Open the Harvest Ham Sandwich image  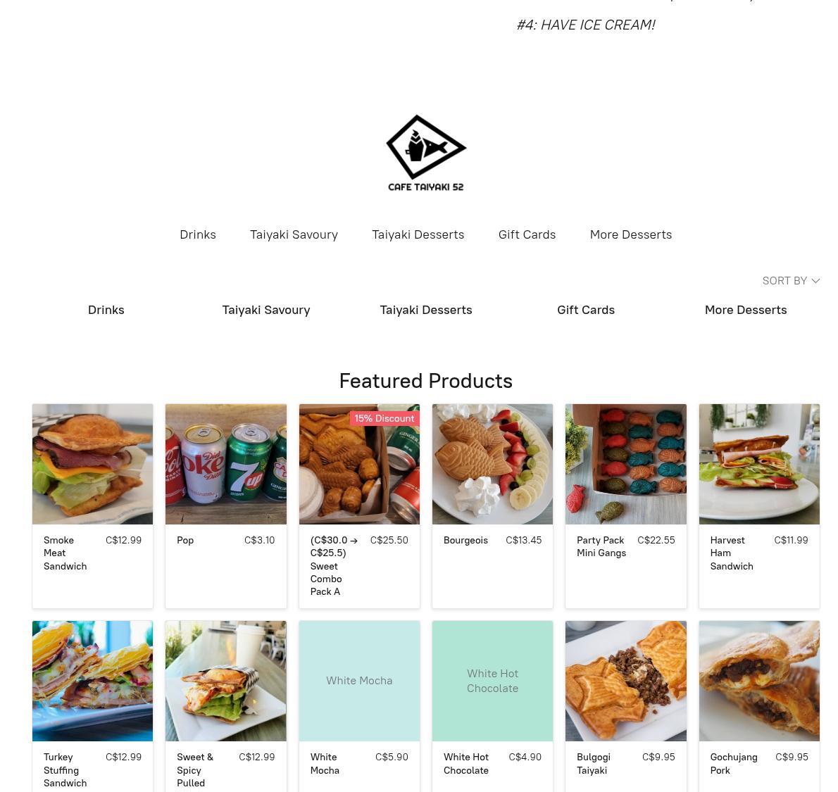pos(759,464)
